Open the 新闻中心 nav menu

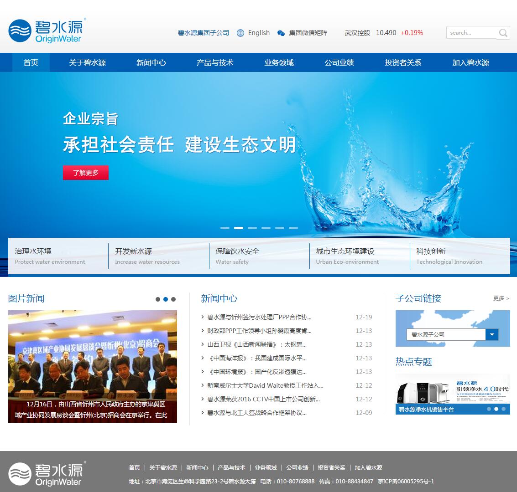click(x=151, y=62)
